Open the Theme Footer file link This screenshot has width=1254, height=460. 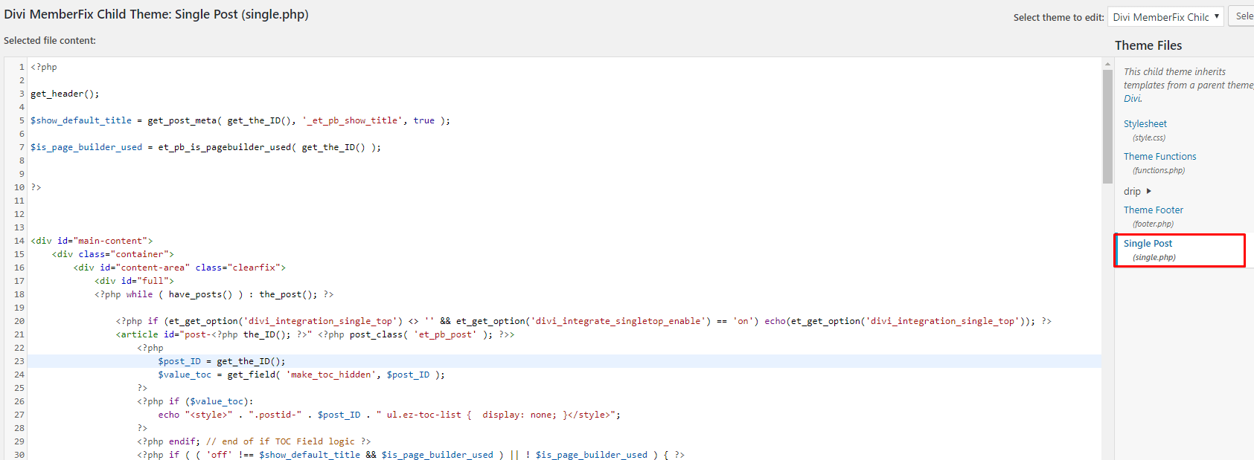(x=1154, y=210)
